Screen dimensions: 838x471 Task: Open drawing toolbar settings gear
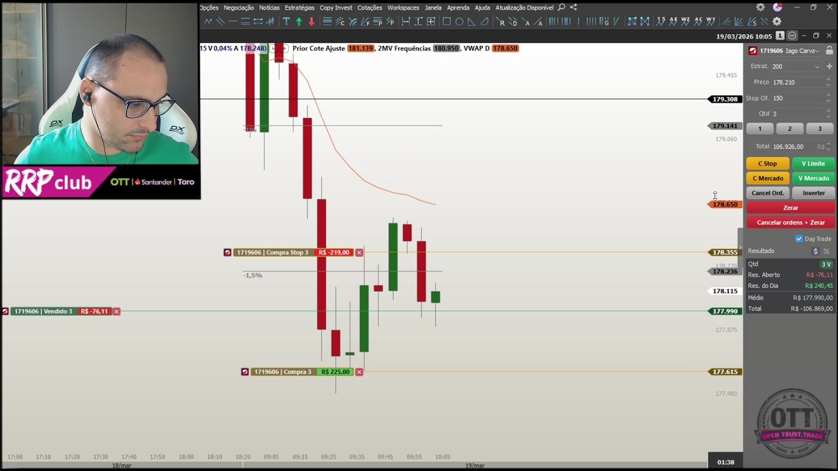pyautogui.click(x=777, y=22)
